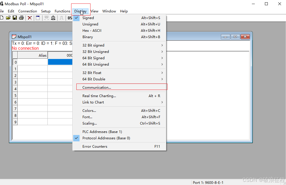Click row header 7

click(15, 109)
